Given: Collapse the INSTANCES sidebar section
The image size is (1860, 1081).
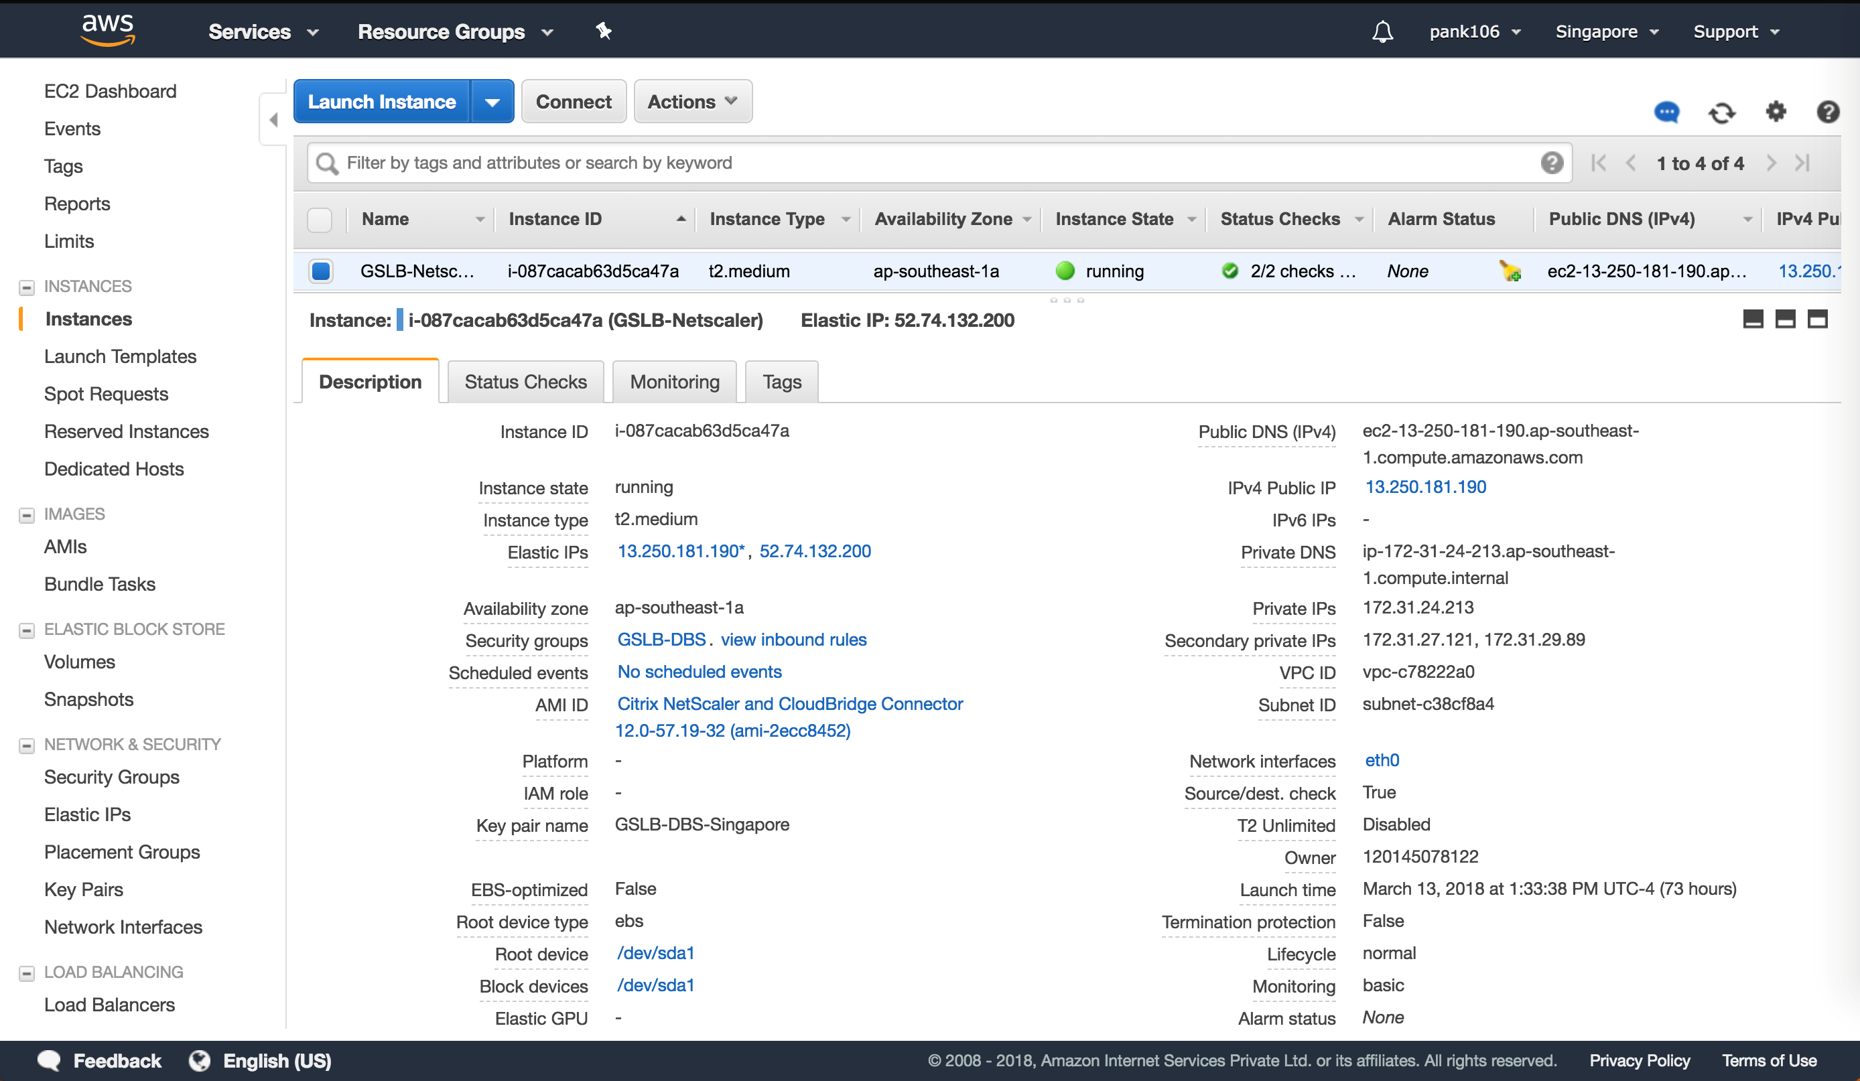Looking at the screenshot, I should tap(27, 287).
